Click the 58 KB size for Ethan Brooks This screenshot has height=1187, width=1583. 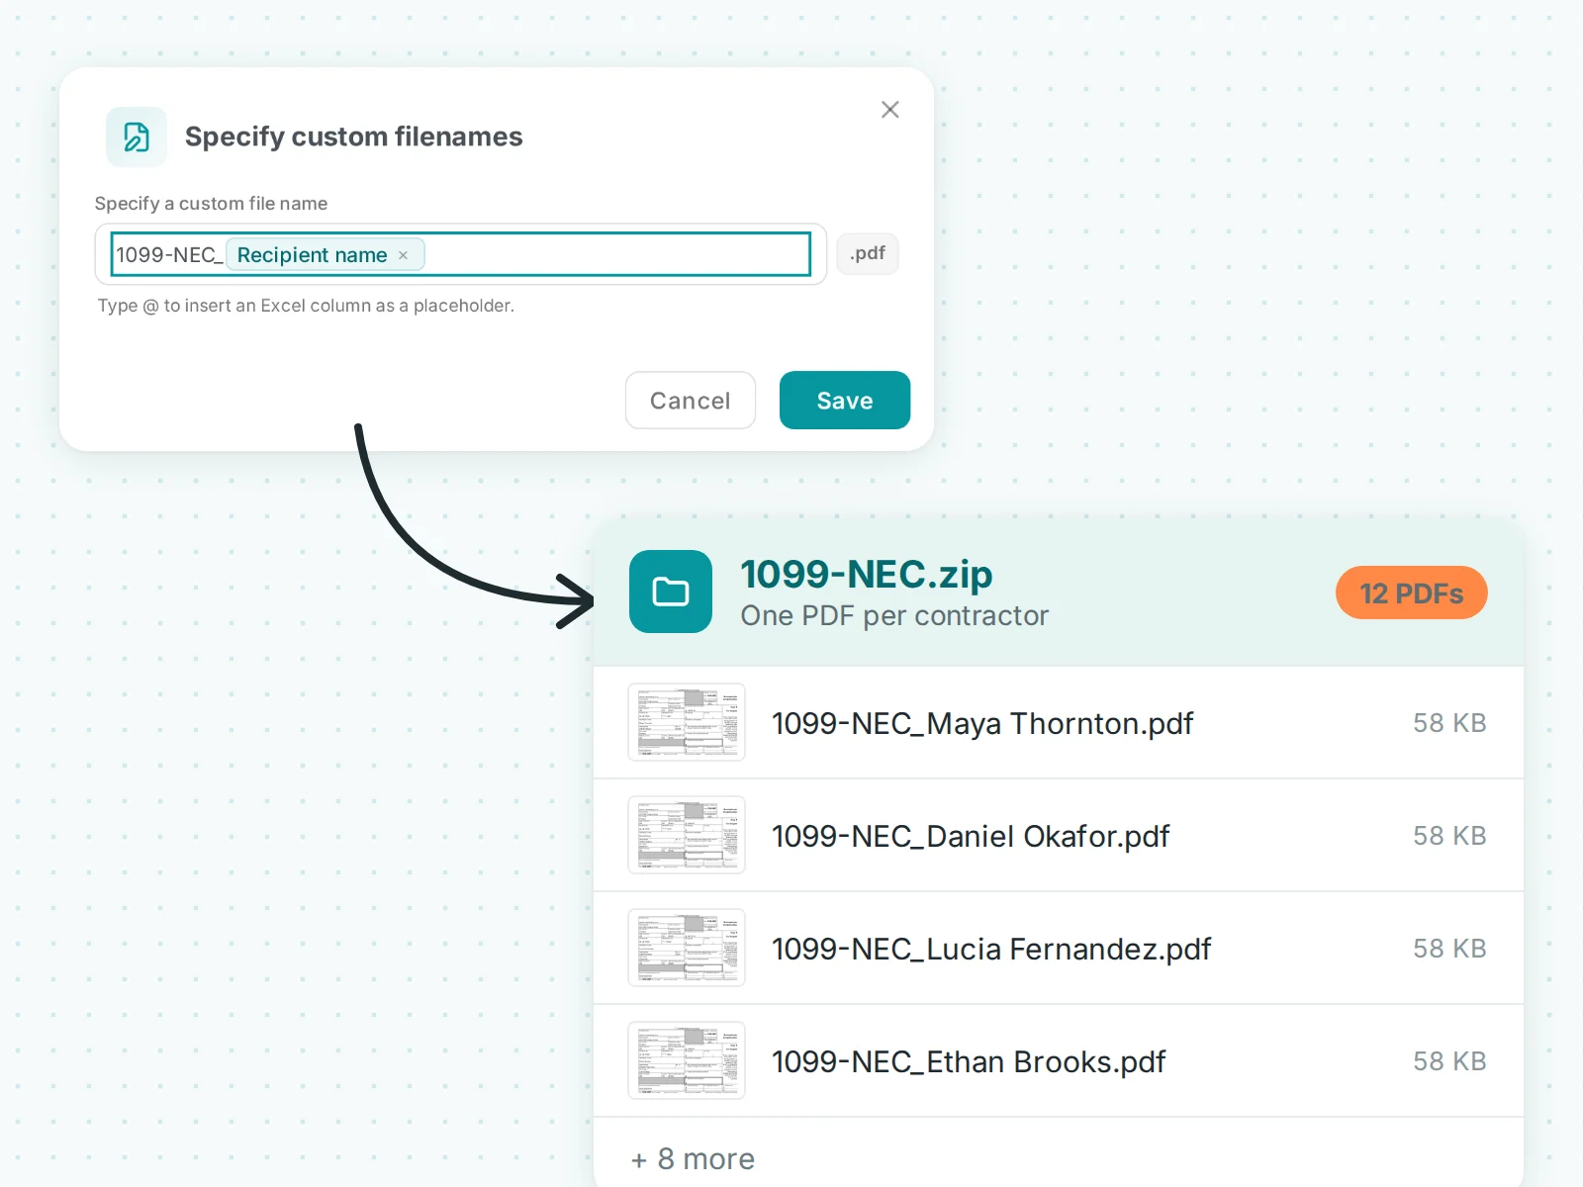[x=1449, y=1061]
